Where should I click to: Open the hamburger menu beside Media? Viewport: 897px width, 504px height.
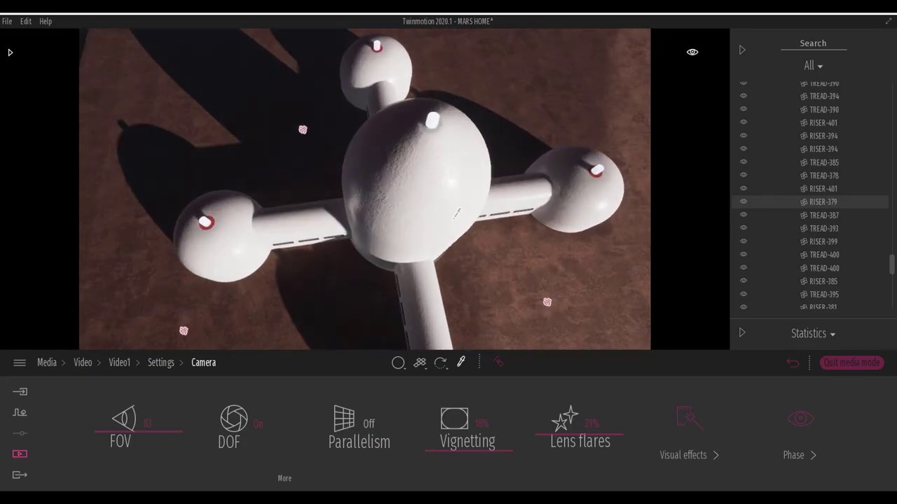tap(20, 363)
